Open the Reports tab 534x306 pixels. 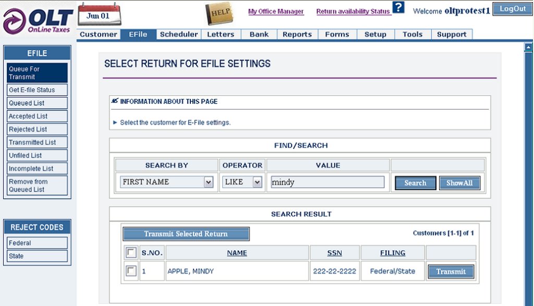pos(297,34)
